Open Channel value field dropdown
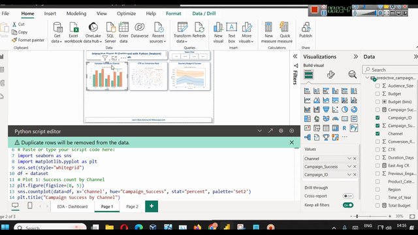This screenshot has height=235, width=418. 349,159
